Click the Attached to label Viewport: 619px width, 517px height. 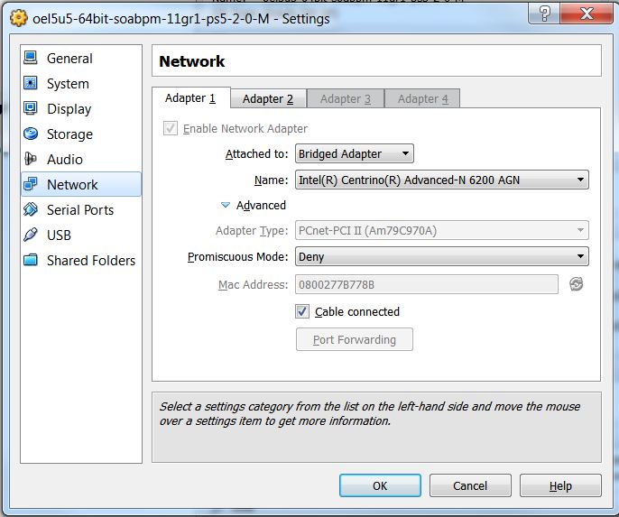click(x=256, y=153)
